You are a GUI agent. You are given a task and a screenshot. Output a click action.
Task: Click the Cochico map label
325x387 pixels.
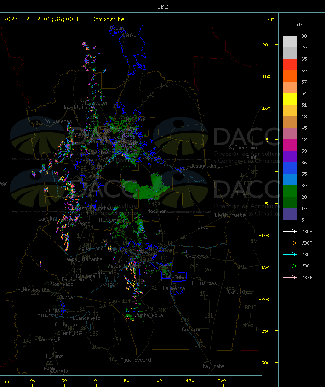(192, 330)
